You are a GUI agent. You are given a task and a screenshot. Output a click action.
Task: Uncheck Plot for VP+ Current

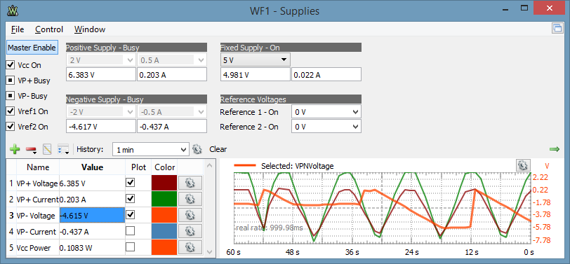130,198
